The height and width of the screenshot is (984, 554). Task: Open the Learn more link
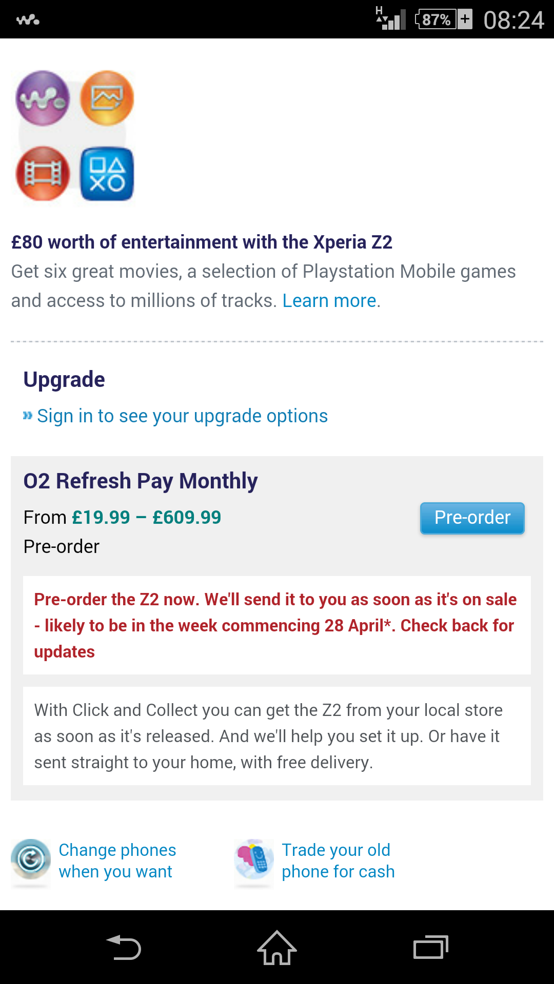coord(329,301)
